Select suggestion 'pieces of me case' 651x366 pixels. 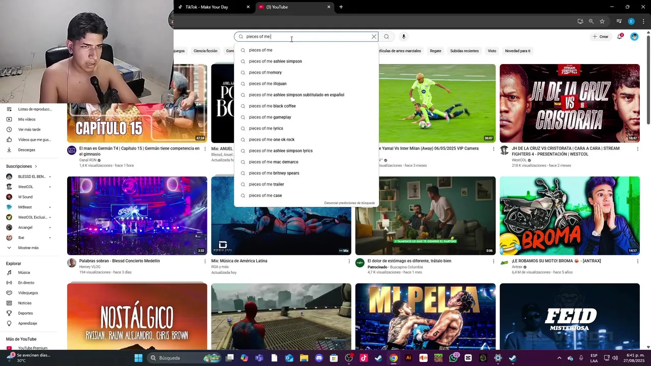[306, 196]
